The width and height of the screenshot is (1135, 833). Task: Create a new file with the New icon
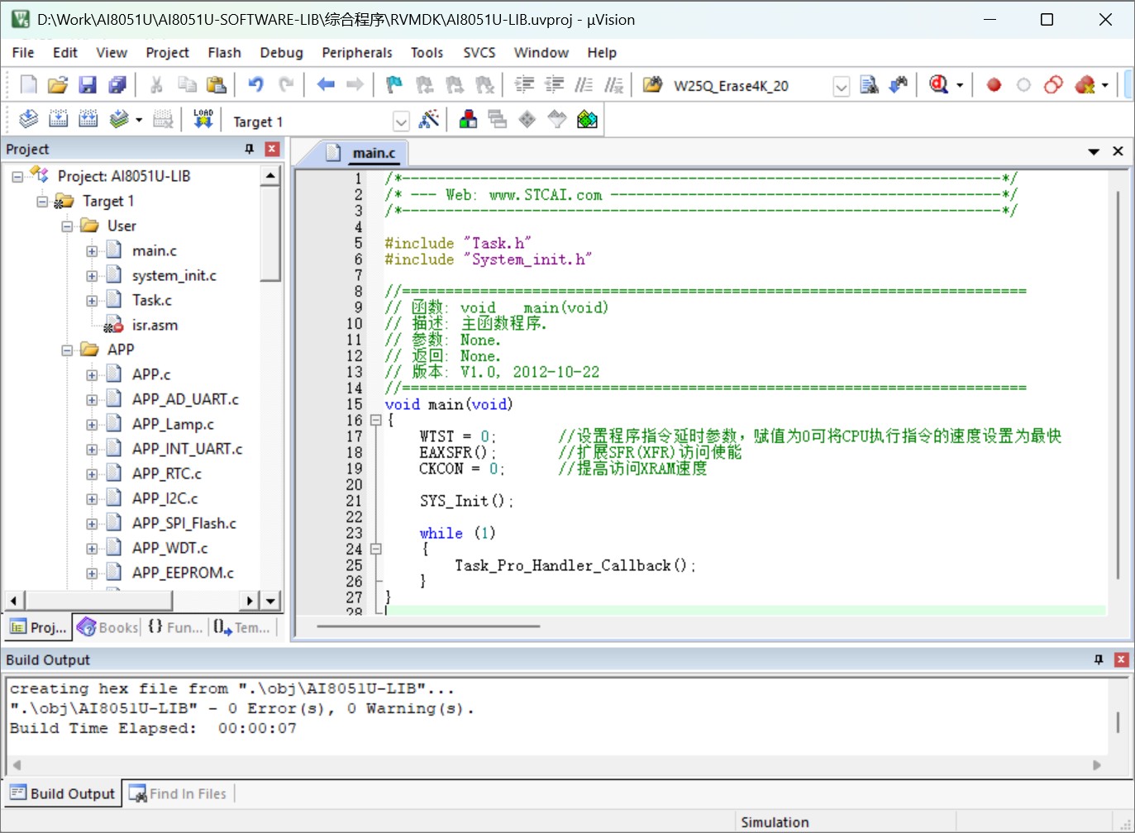[28, 85]
